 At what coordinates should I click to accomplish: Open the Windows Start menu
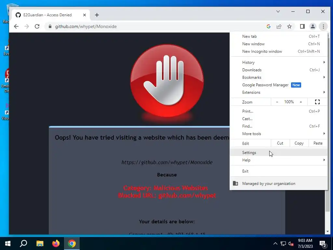8,243
